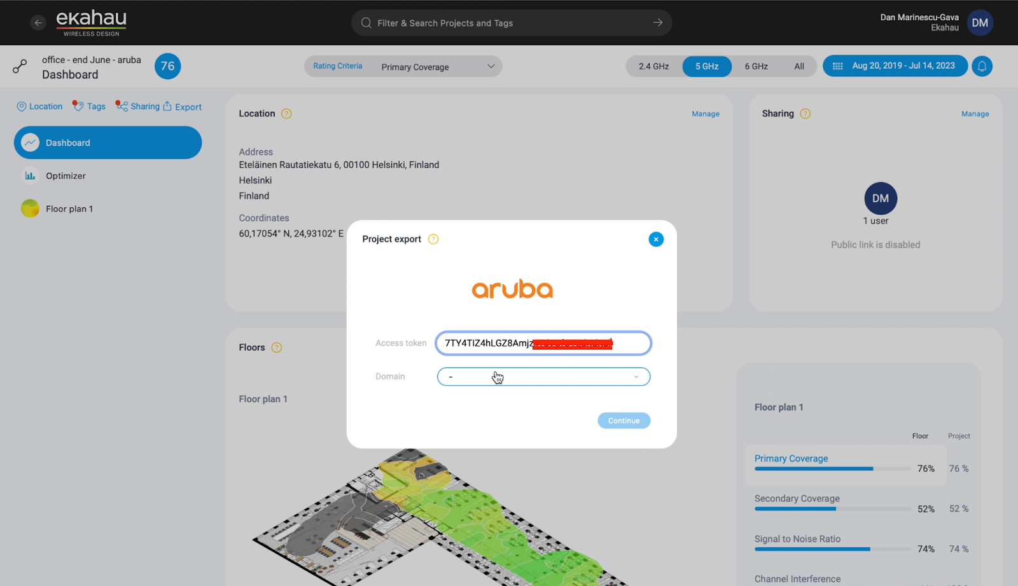
Task: Click Manage in Location card
Action: [x=706, y=114]
